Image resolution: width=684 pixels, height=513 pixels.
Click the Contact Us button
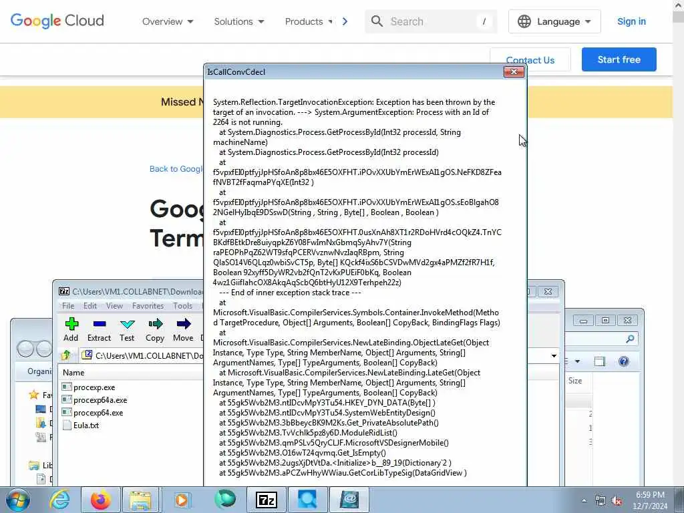click(x=530, y=60)
